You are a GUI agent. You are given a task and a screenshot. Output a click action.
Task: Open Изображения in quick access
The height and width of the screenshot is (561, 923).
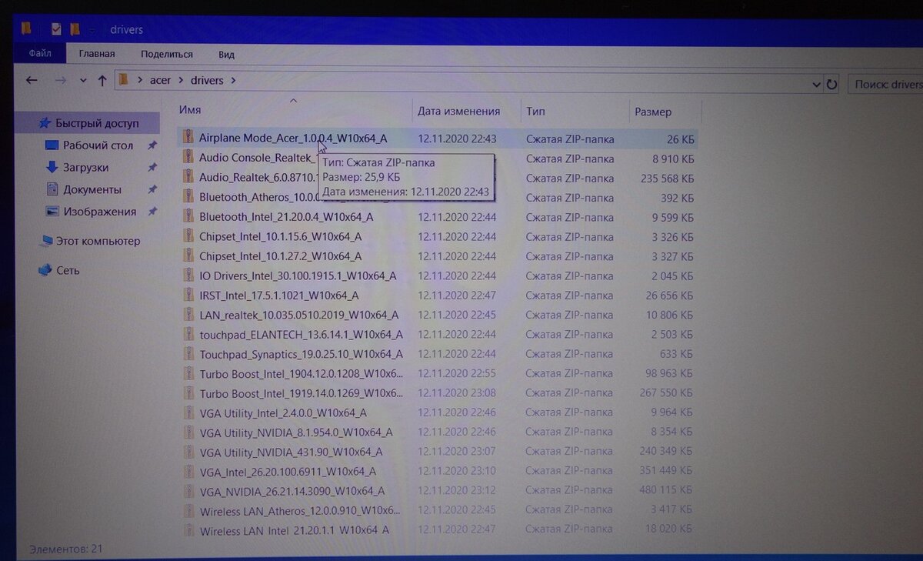click(99, 212)
